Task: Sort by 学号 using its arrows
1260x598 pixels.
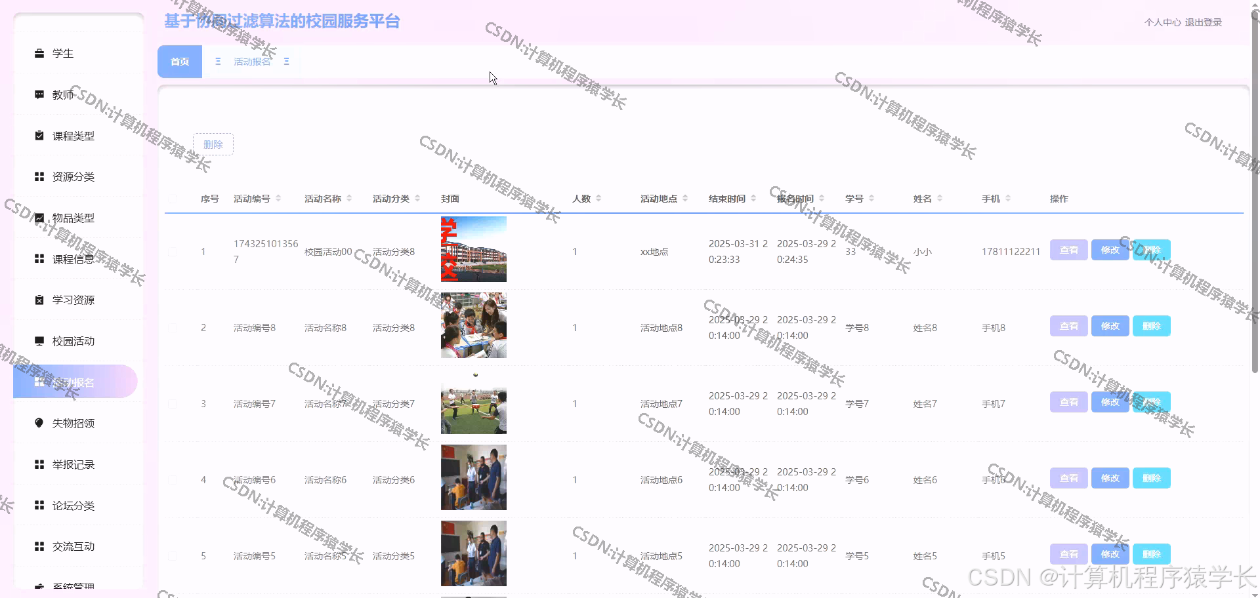Action: 871,198
